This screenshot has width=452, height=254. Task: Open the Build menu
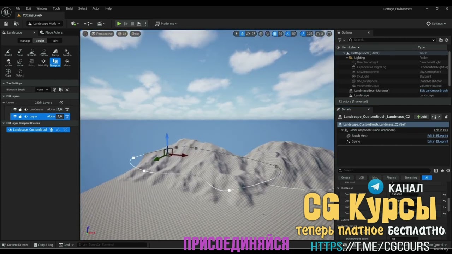tap(69, 8)
